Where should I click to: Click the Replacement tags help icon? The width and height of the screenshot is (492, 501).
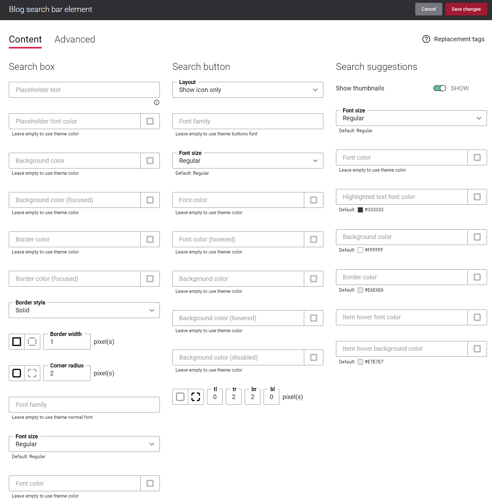(x=426, y=39)
